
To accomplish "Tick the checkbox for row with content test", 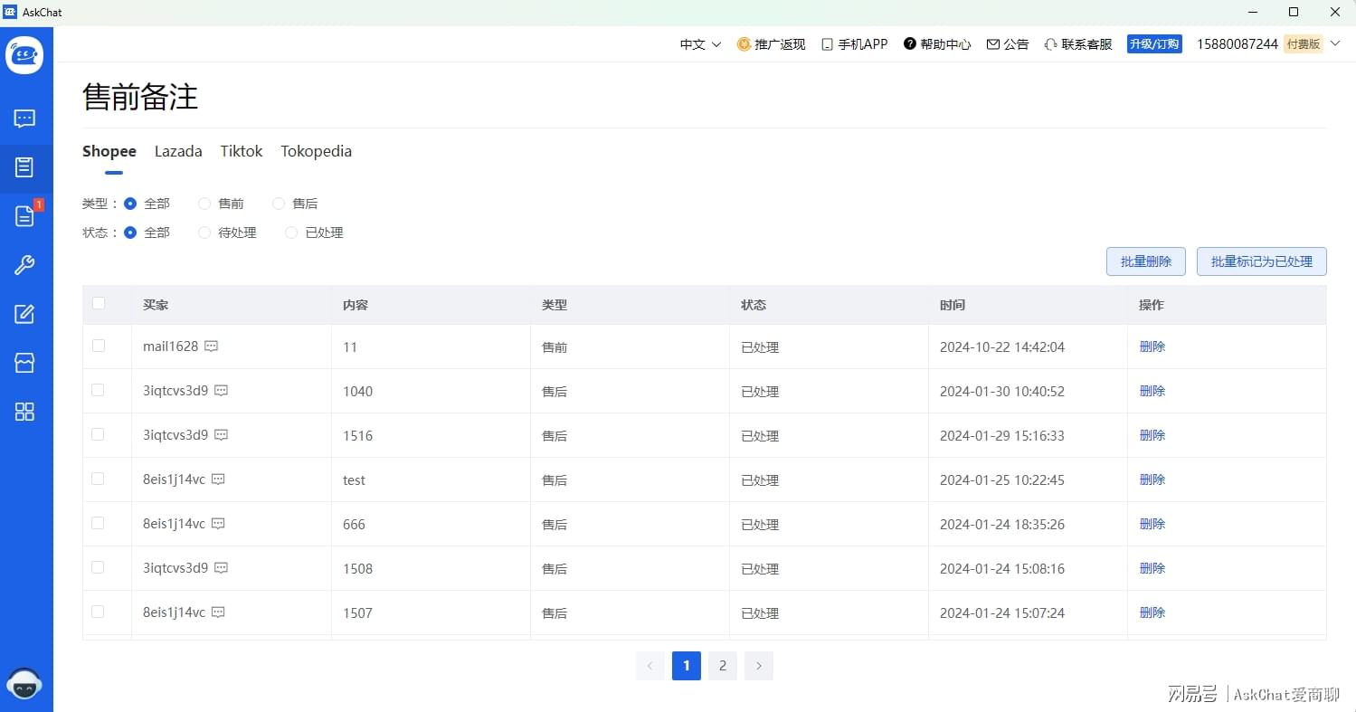I will tap(99, 479).
